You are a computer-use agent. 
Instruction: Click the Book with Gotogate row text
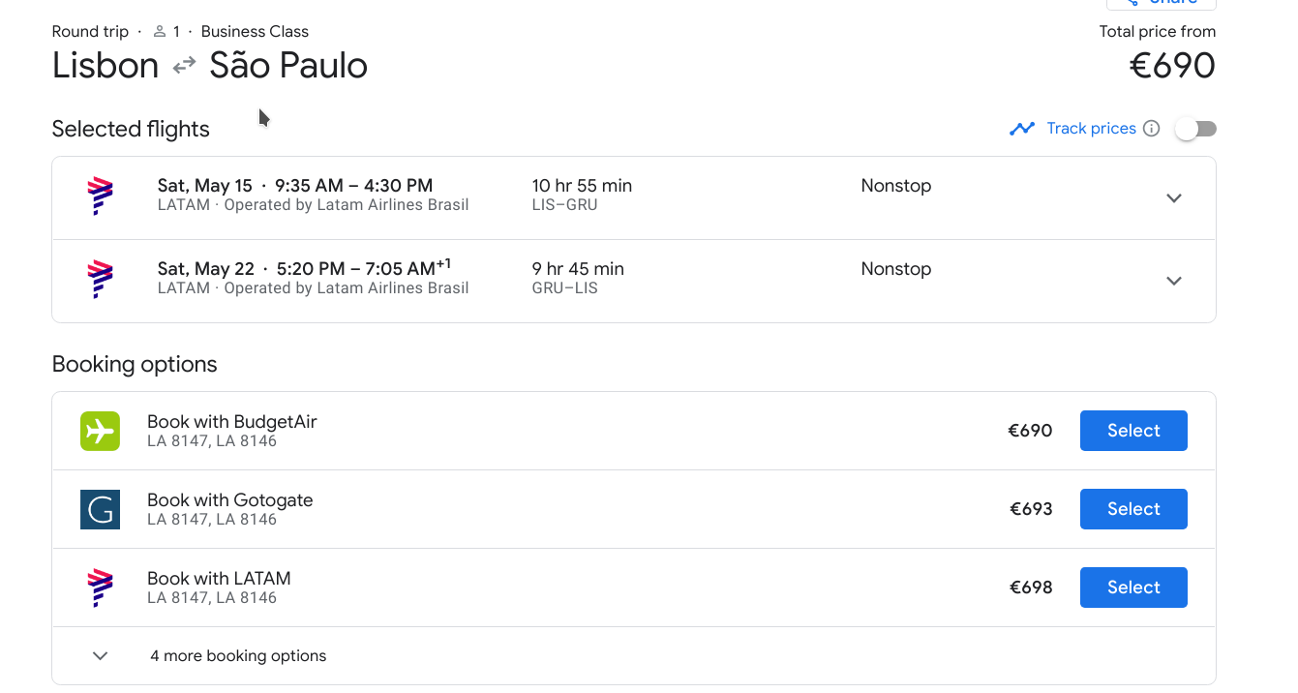pos(230,500)
